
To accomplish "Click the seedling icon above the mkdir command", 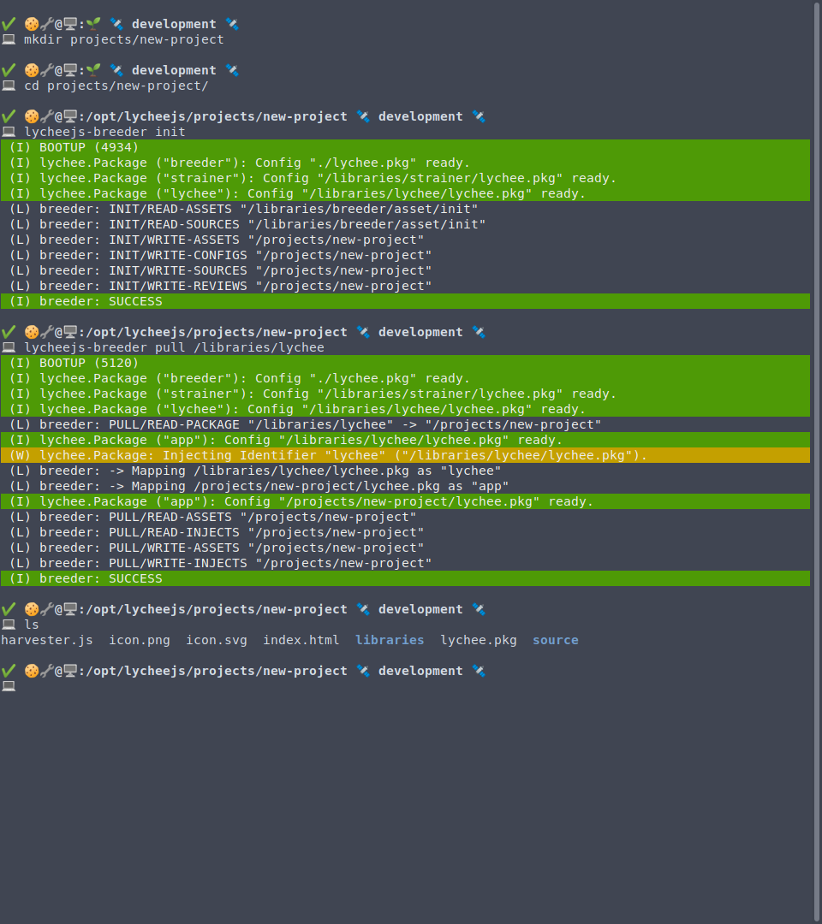I will pos(93,24).
